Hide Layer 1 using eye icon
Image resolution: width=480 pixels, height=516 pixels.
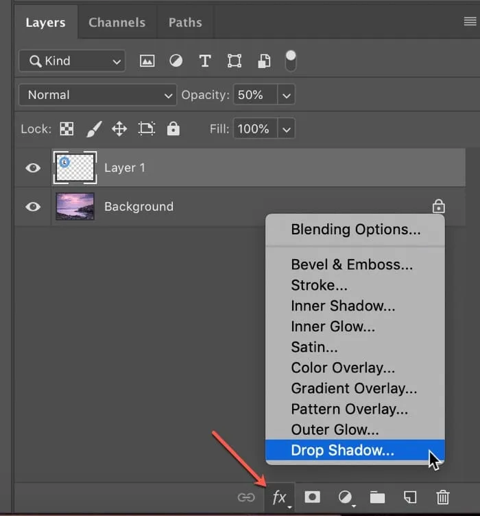(33, 168)
